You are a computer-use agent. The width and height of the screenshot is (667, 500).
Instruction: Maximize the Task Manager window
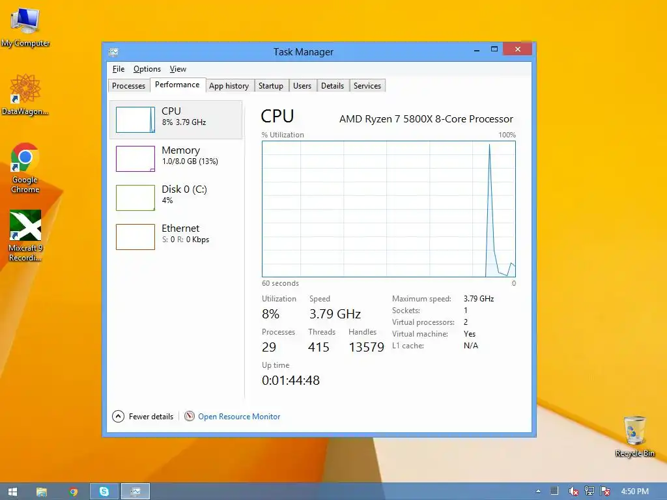pyautogui.click(x=494, y=49)
